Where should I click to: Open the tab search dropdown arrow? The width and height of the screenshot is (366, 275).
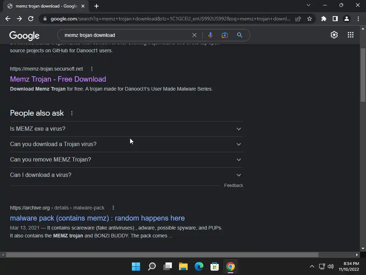coord(308,5)
